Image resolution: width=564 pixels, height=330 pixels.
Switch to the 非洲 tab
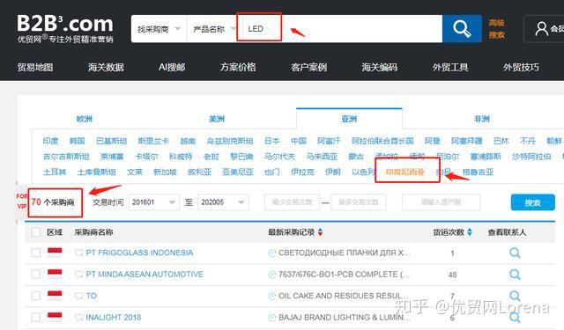(x=482, y=119)
